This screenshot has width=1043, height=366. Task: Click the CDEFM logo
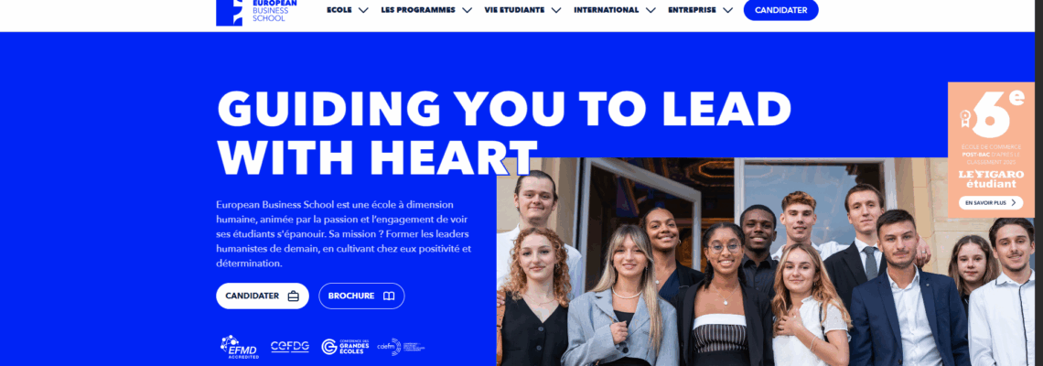click(x=401, y=347)
